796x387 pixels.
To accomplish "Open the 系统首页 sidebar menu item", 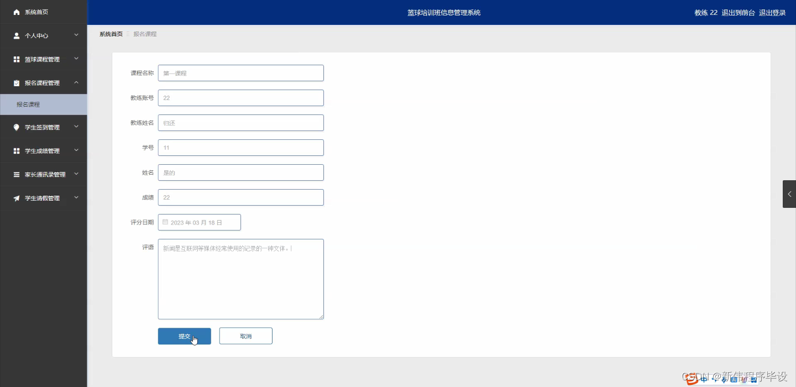I will (x=44, y=12).
